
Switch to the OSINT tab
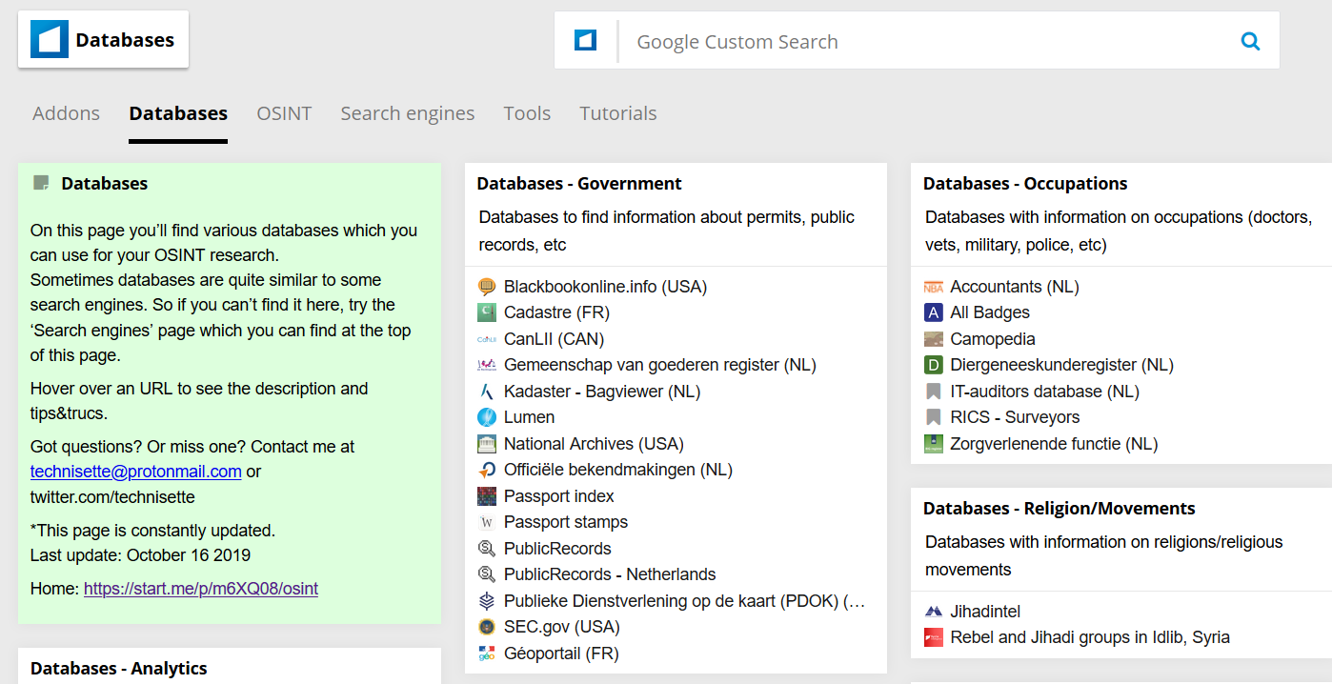(x=284, y=113)
